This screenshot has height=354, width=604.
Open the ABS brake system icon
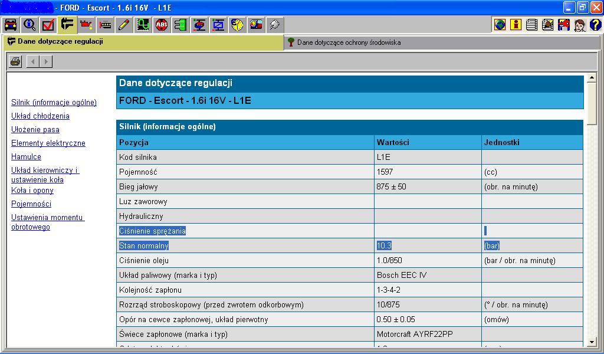coord(162,25)
